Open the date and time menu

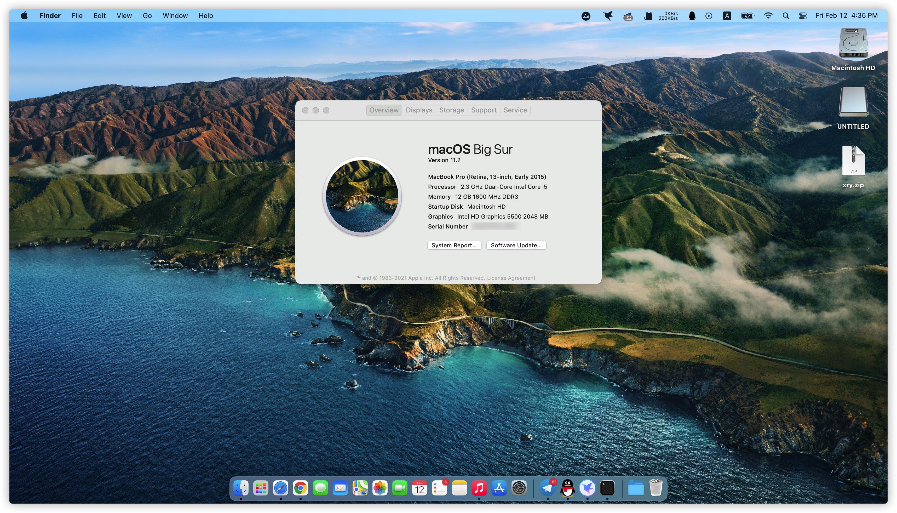[x=846, y=15]
